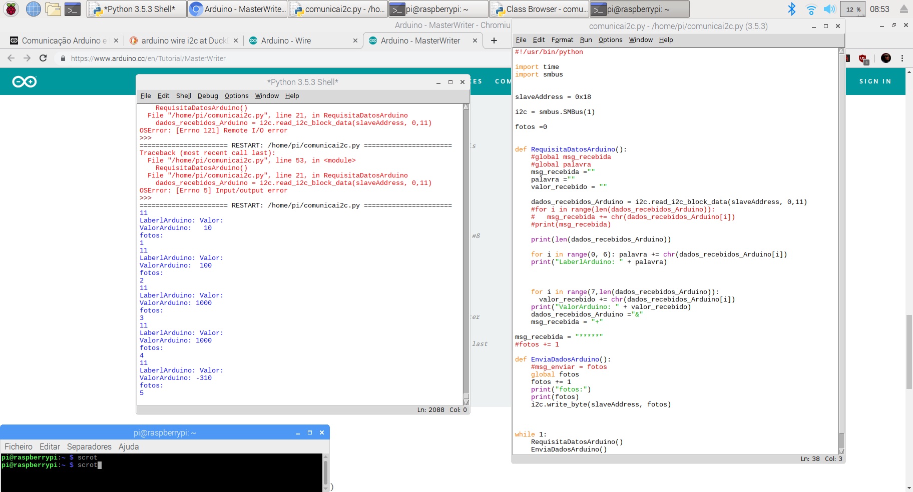
Task: Click the red shield extension icon
Action: (863, 58)
